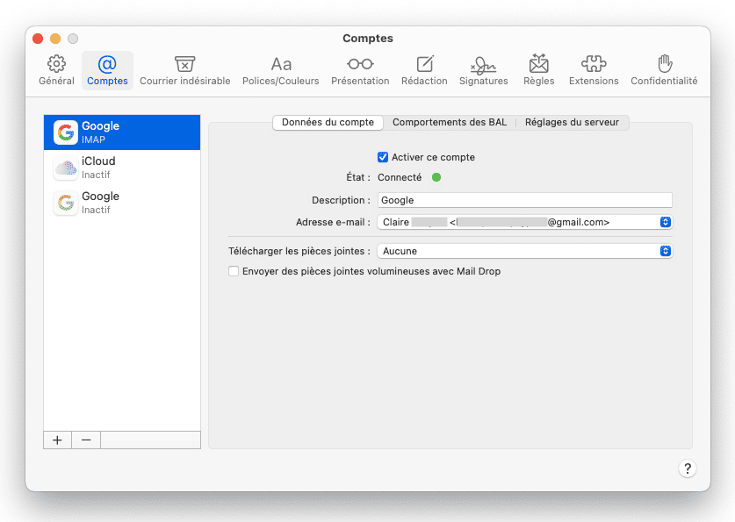
Task: Expand the Télécharger les pièces jointes dropdown
Action: coord(665,252)
